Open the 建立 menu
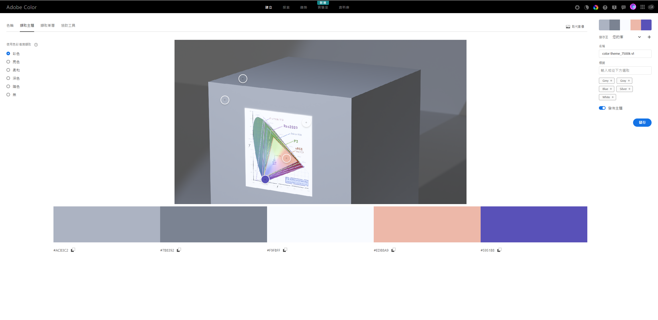 tap(269, 7)
